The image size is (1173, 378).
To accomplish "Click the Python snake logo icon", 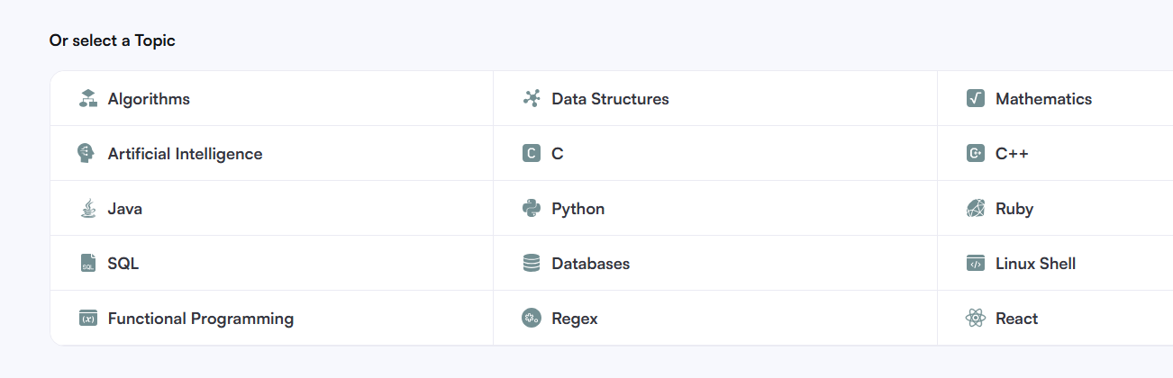I will (532, 209).
